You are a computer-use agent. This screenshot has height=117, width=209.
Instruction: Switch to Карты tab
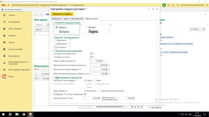tap(66, 19)
